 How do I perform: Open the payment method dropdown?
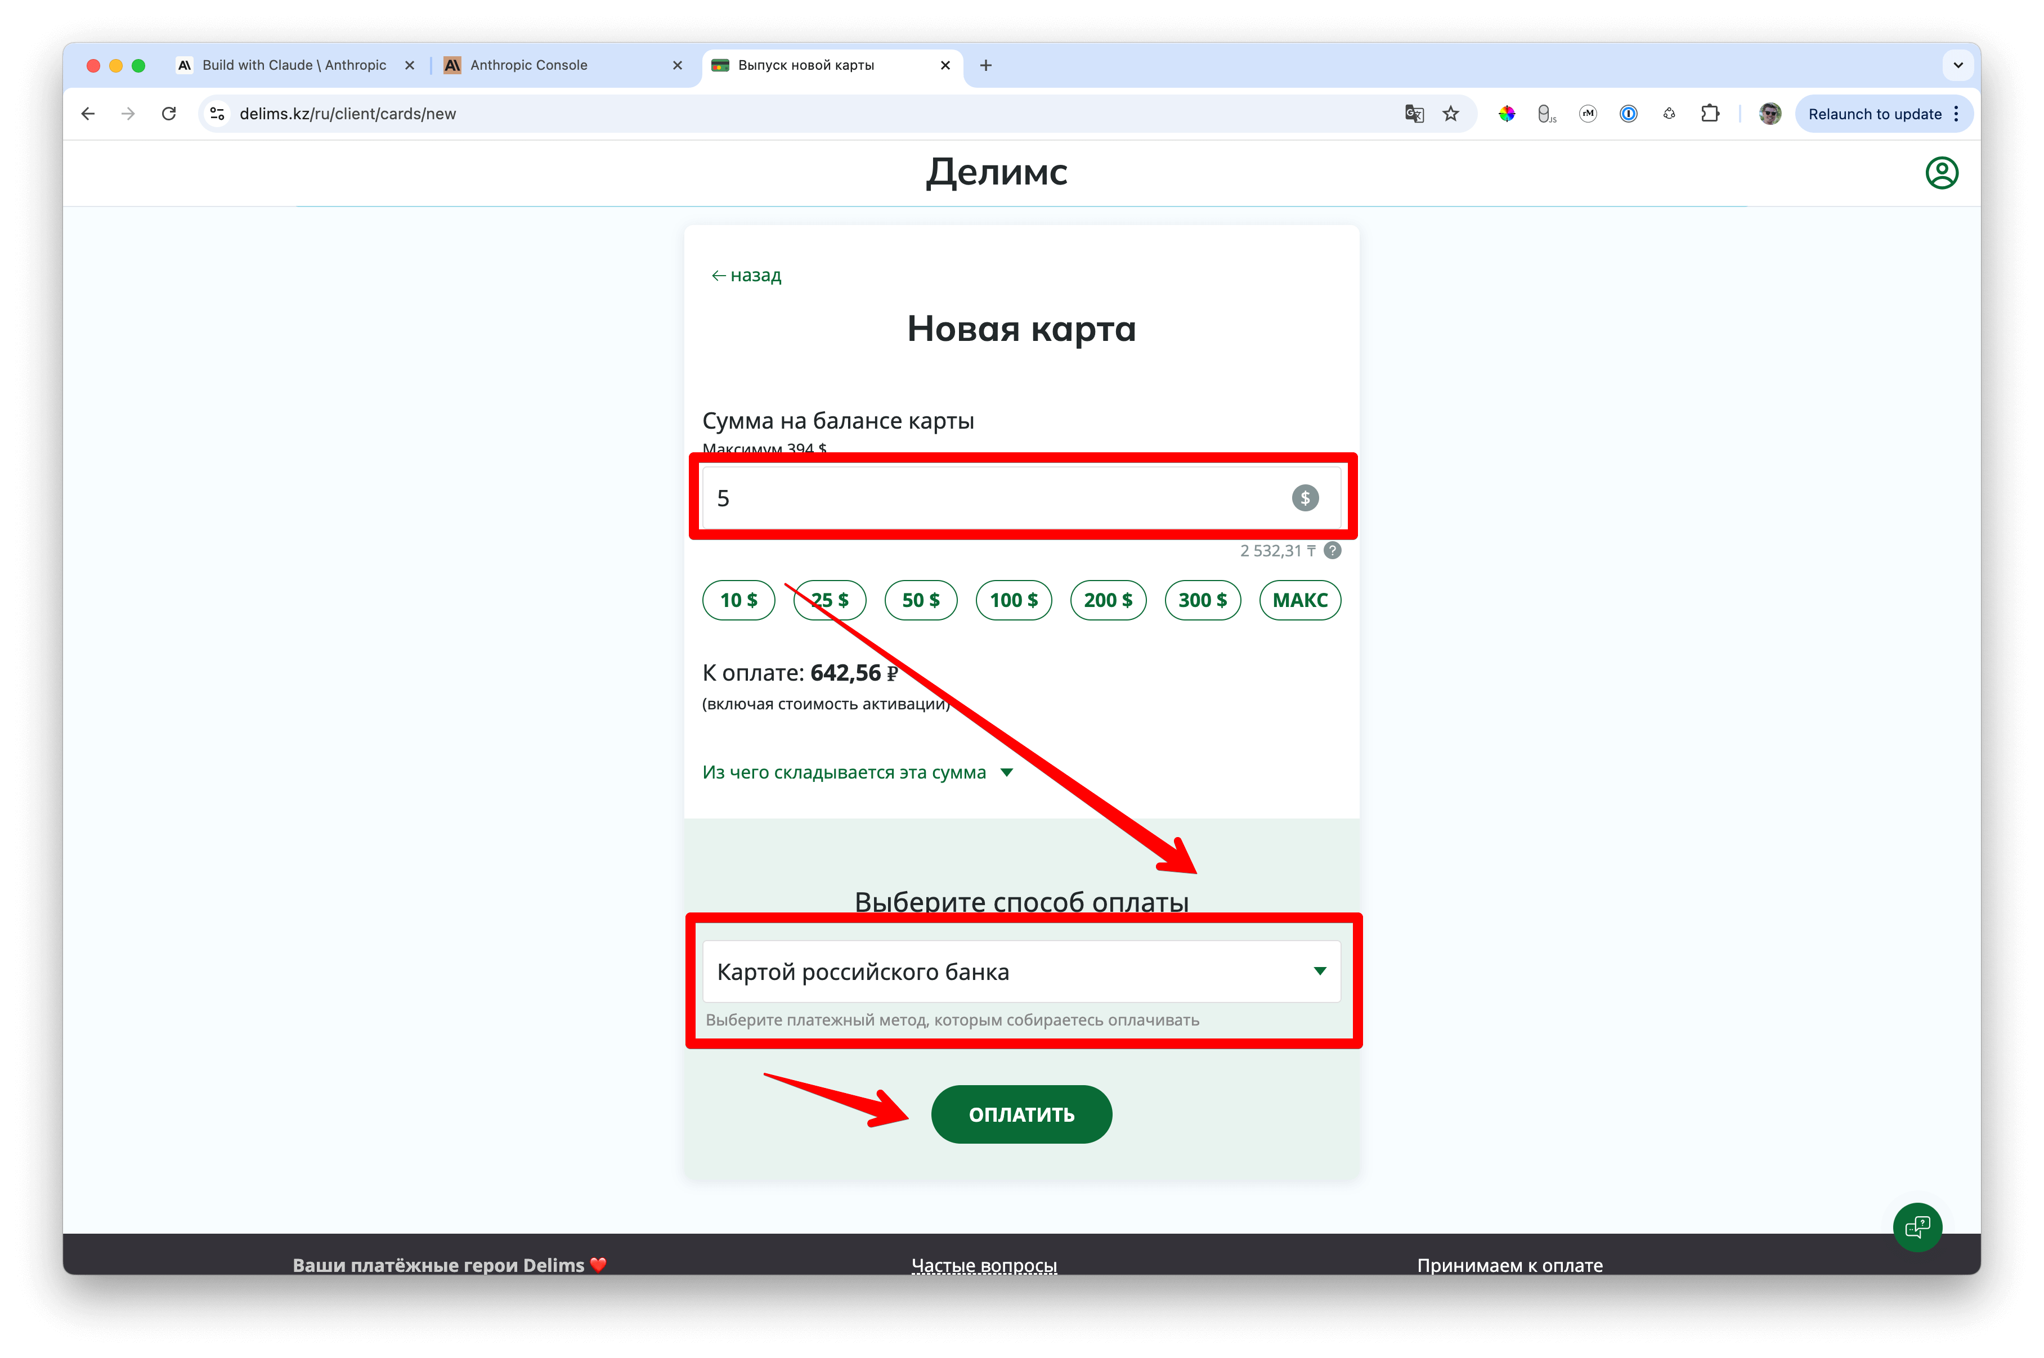tap(1021, 972)
